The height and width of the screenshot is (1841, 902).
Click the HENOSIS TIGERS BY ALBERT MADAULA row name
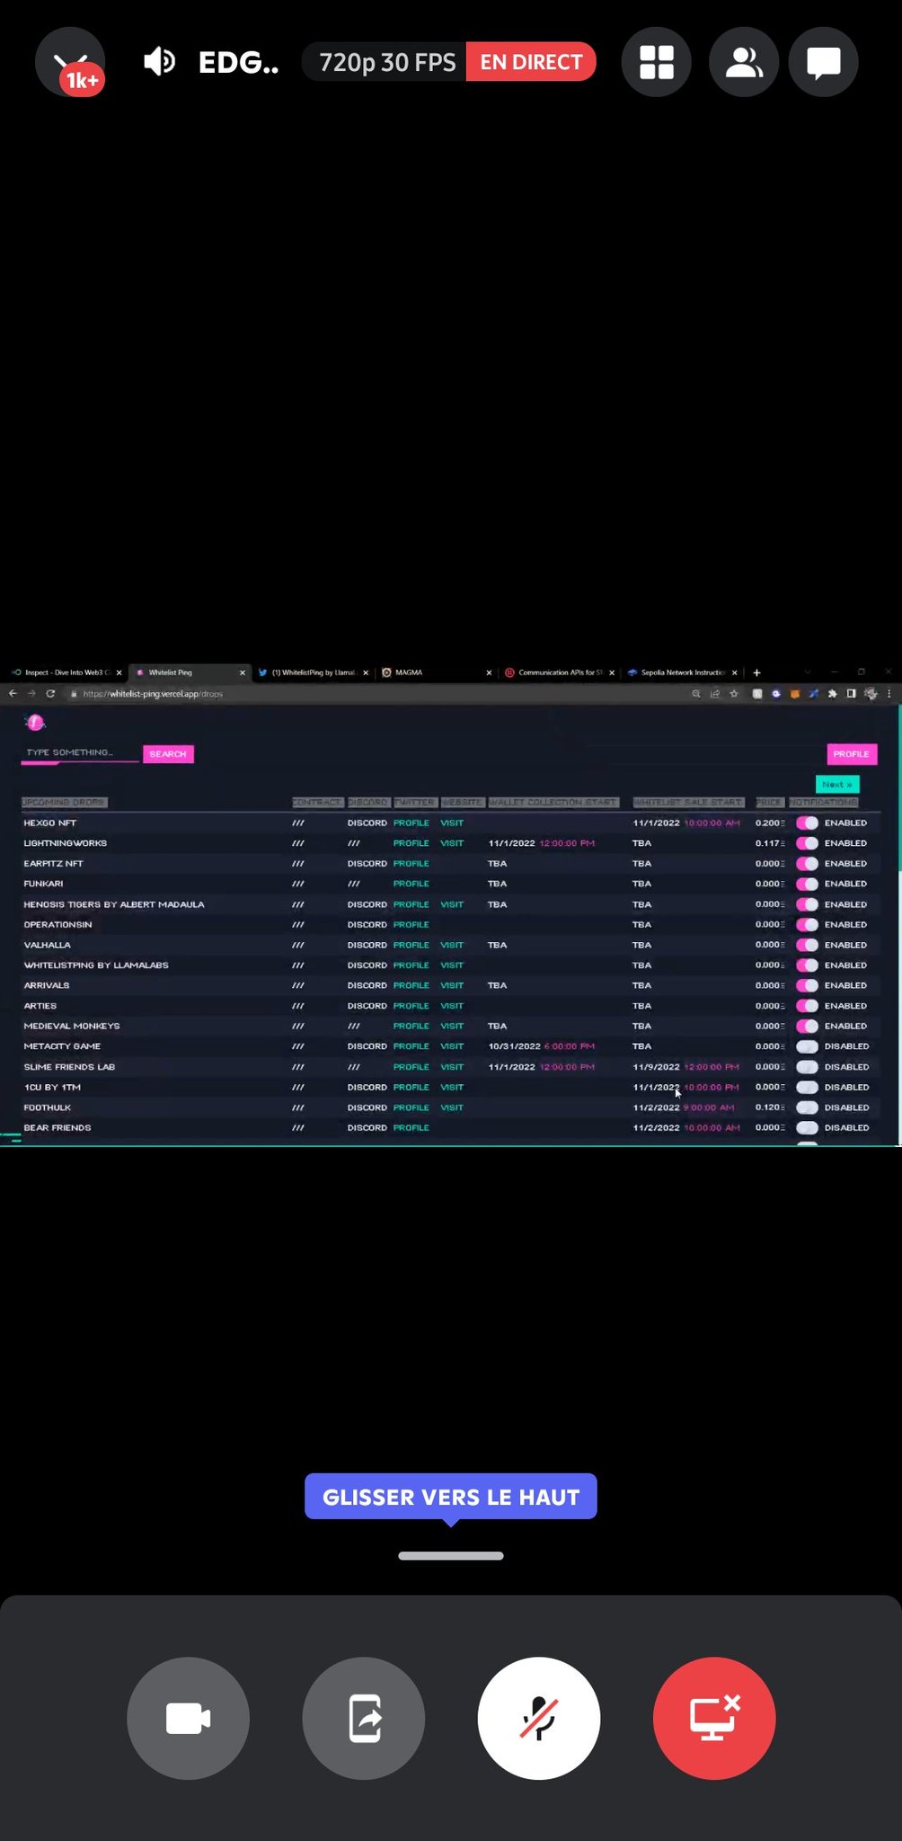coord(114,904)
